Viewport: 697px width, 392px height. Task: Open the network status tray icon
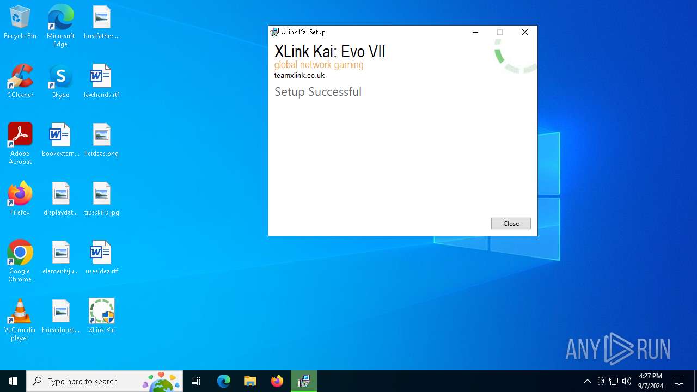pyautogui.click(x=614, y=381)
